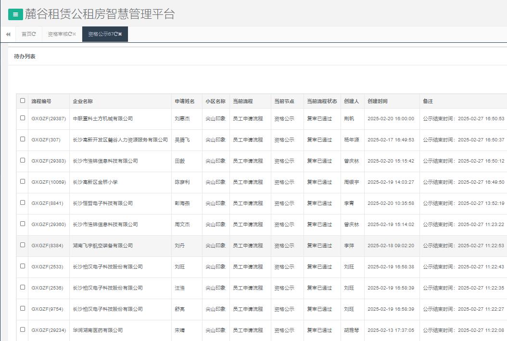
Task: Click the 企业名称 column header
Action: (83, 101)
